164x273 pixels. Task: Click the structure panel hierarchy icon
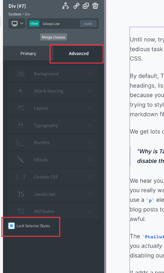66,6
